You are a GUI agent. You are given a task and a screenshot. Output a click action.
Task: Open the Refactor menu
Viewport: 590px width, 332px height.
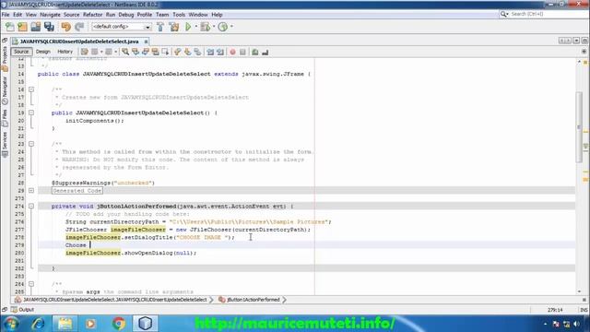92,15
